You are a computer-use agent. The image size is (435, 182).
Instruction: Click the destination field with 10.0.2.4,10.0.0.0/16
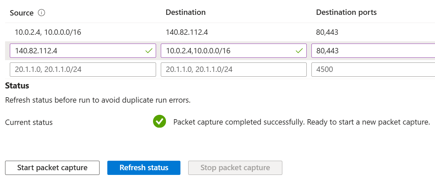(227, 51)
